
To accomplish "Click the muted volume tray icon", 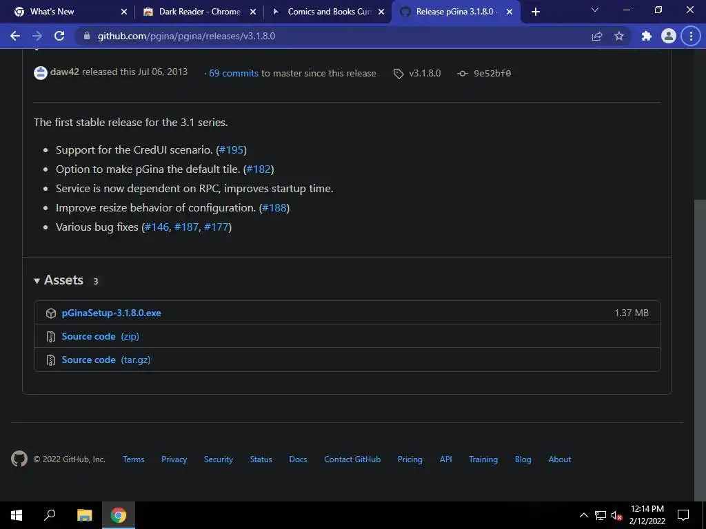I will click(x=616, y=515).
